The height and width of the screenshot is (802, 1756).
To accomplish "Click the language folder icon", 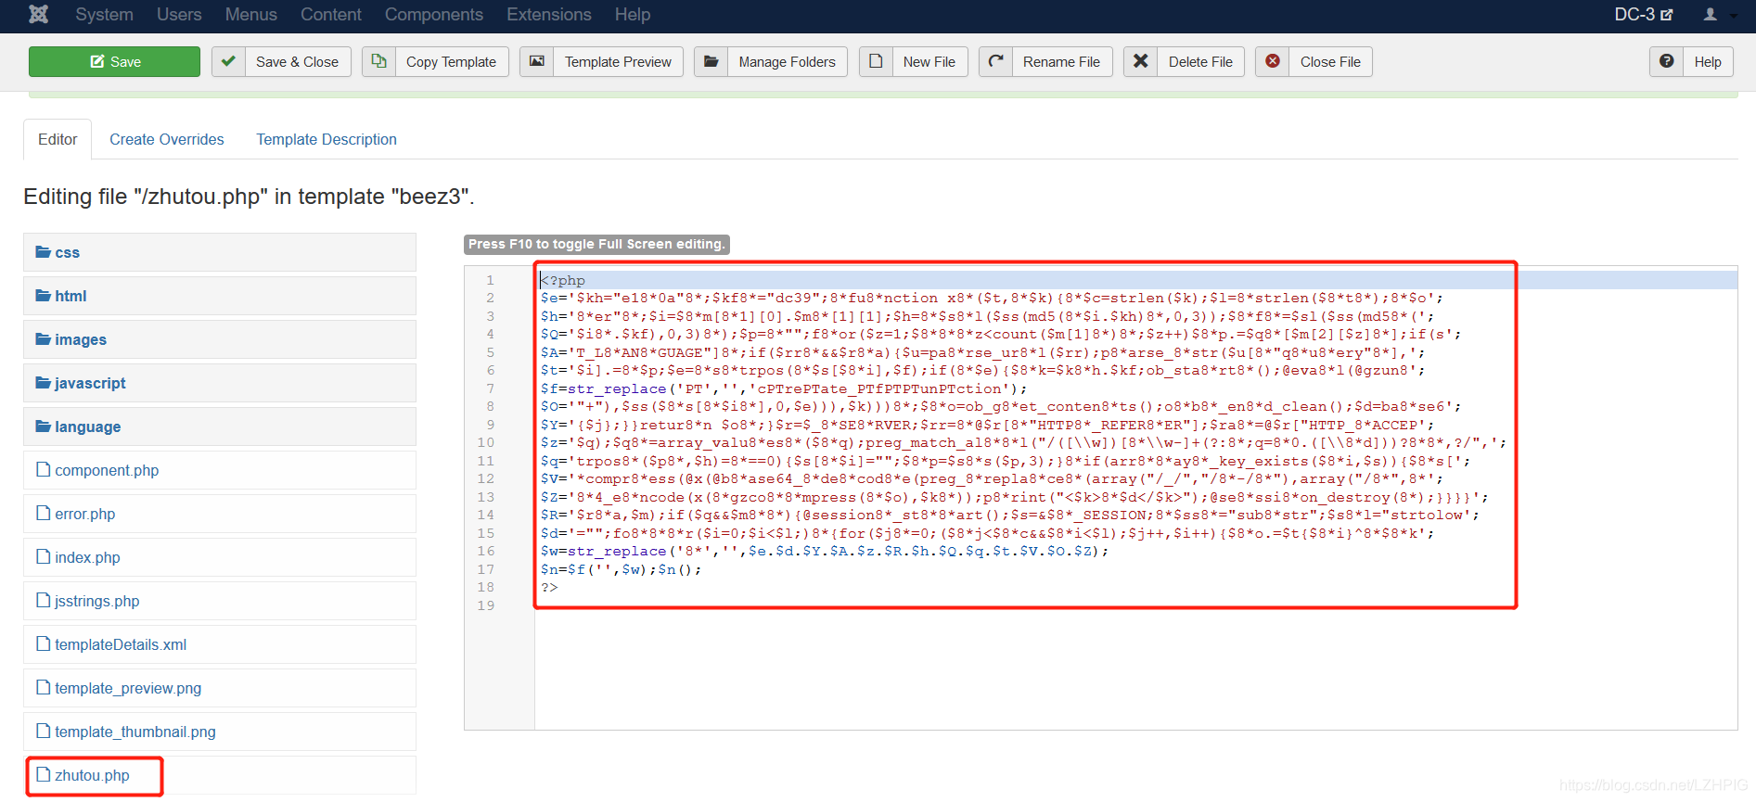I will tap(43, 426).
